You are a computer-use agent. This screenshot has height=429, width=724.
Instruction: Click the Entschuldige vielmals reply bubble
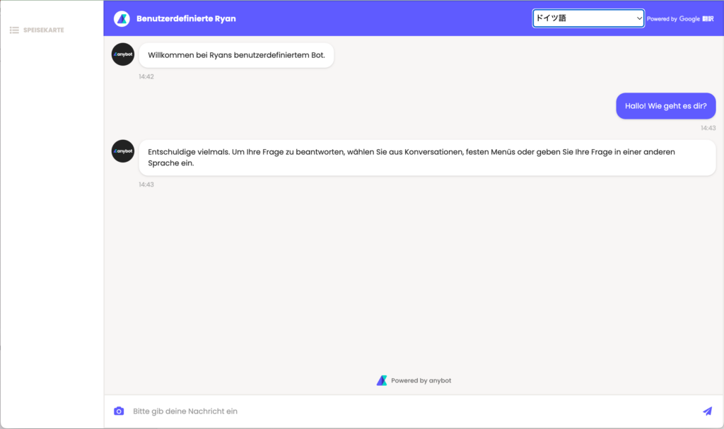click(x=427, y=158)
